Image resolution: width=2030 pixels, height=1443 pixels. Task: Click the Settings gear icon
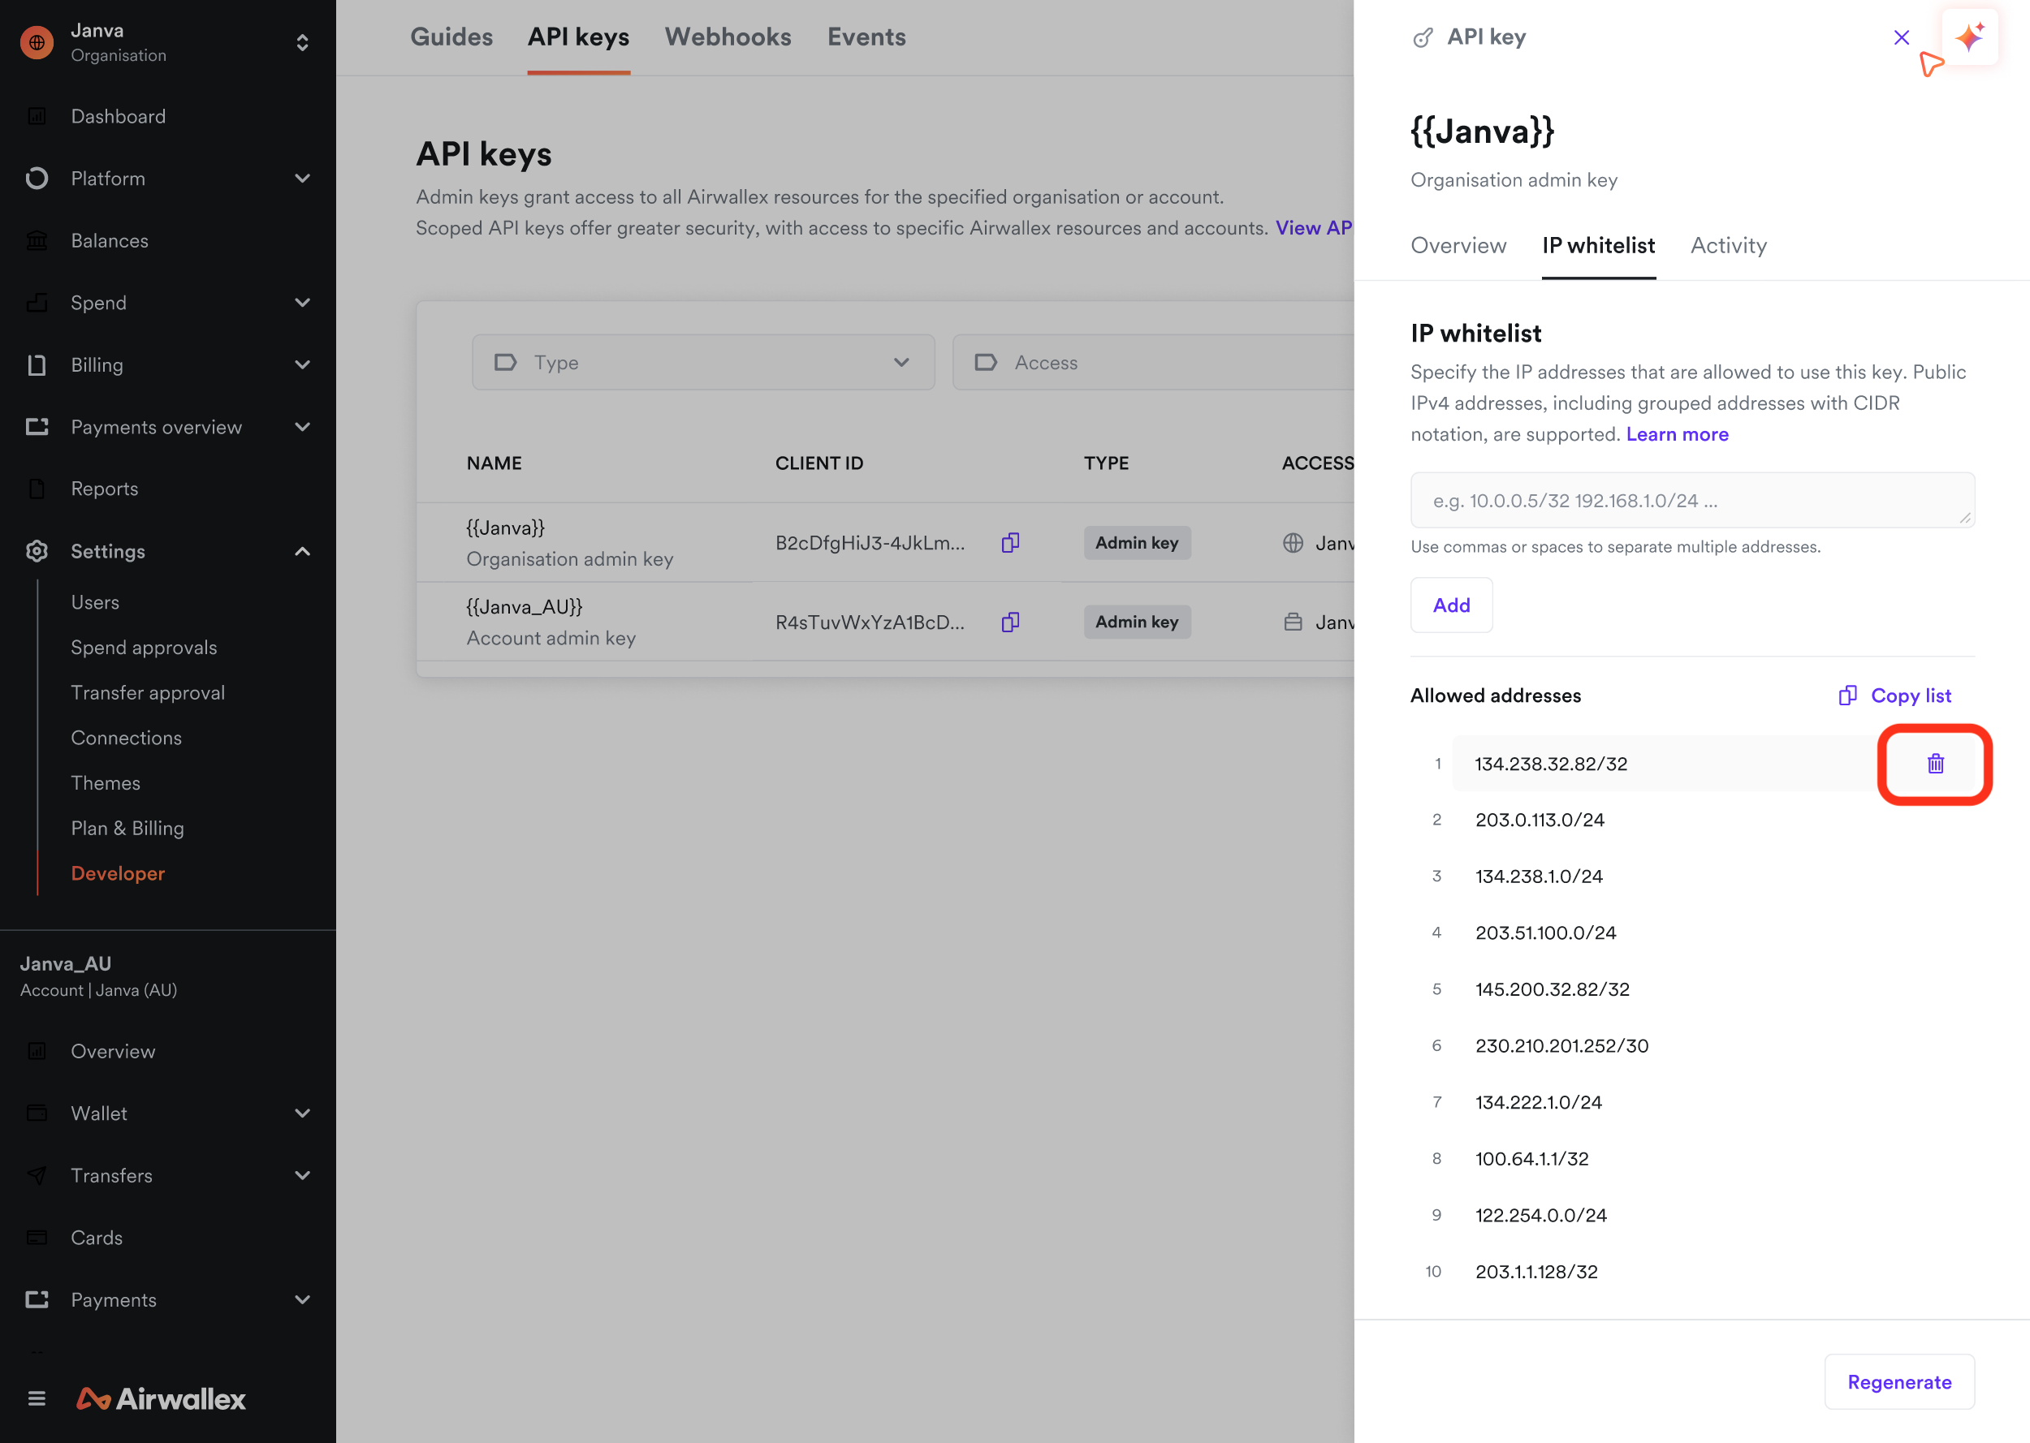coord(37,551)
